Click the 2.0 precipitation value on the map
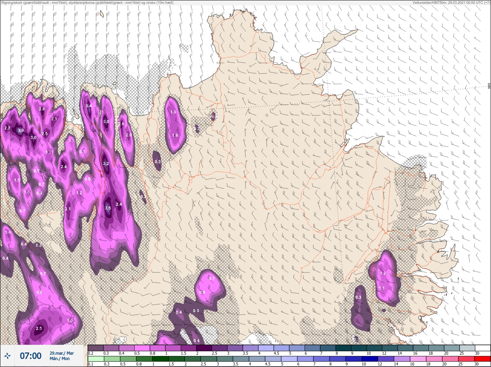This screenshot has width=491, height=367. 129,135
